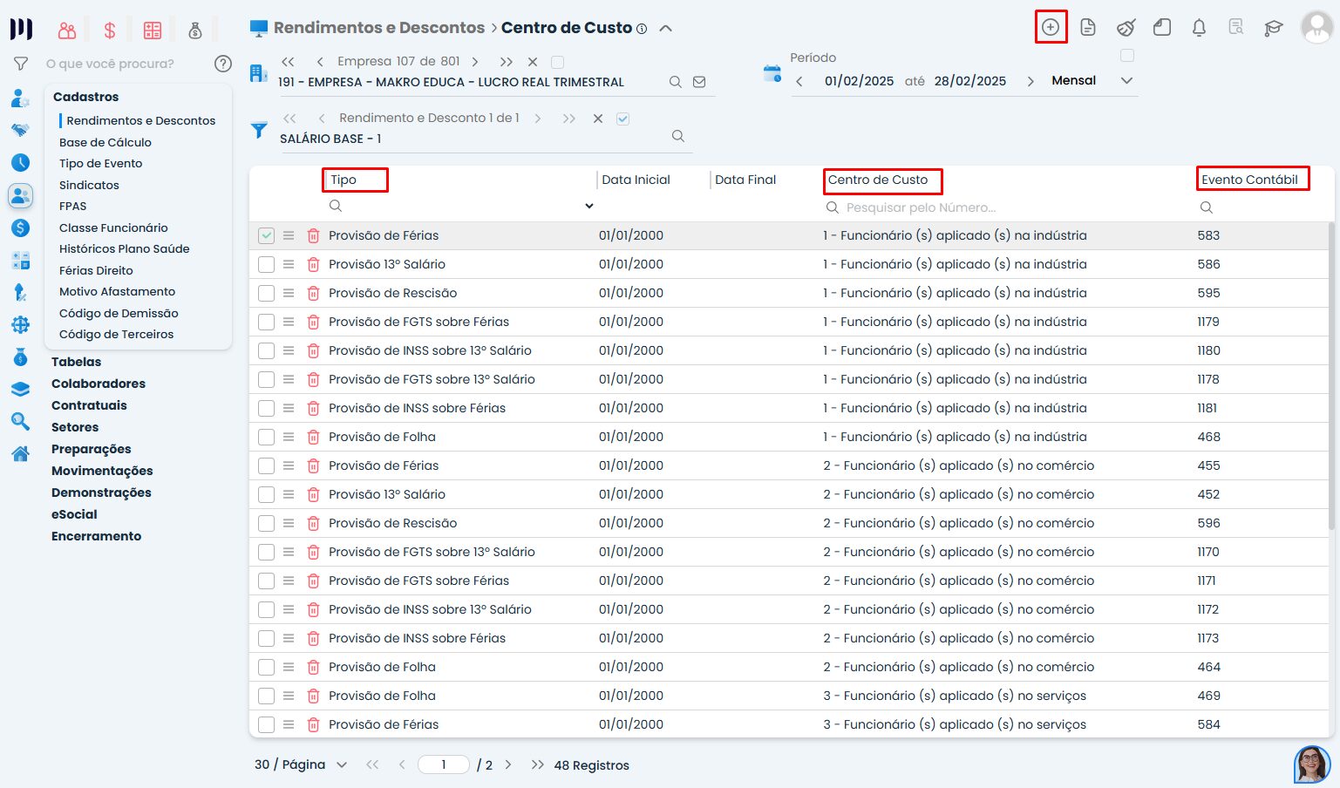Image resolution: width=1340 pixels, height=788 pixels.
Task: Click the graduation cap training icon
Action: (1273, 28)
